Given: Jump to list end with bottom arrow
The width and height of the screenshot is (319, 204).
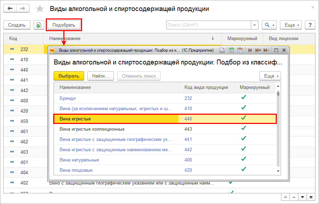Looking at the screenshot, I should pos(311,197).
